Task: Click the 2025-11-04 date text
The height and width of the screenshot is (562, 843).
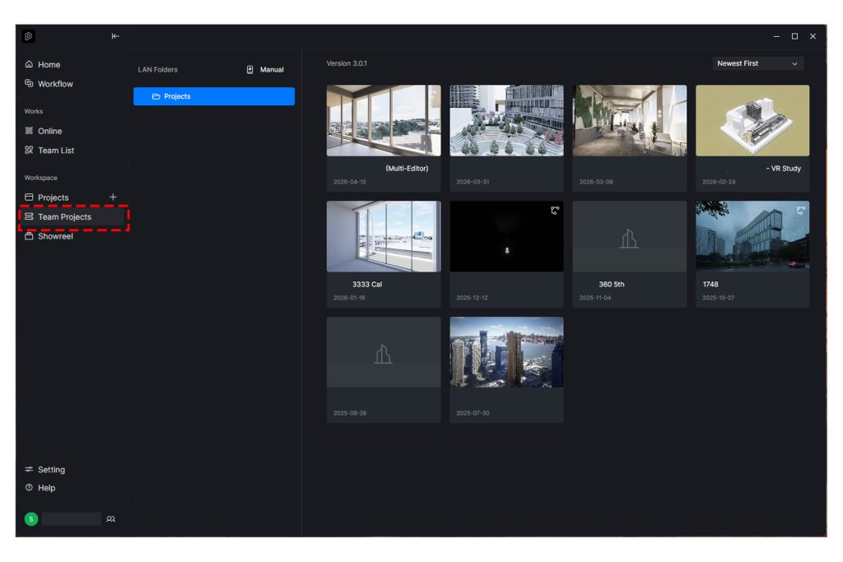Action: (x=595, y=298)
